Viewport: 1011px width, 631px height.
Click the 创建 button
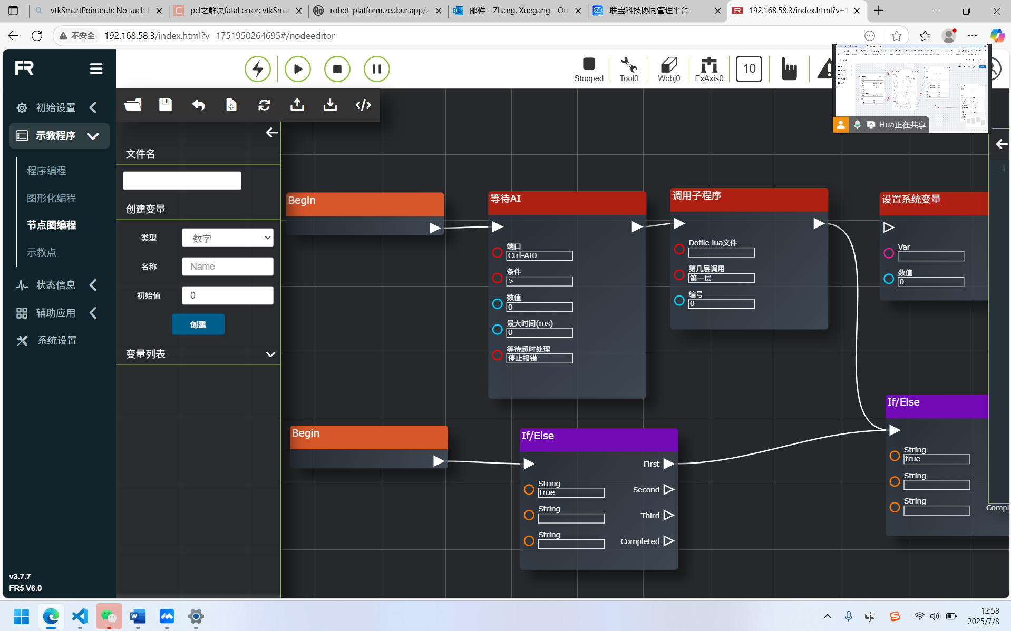[198, 324]
